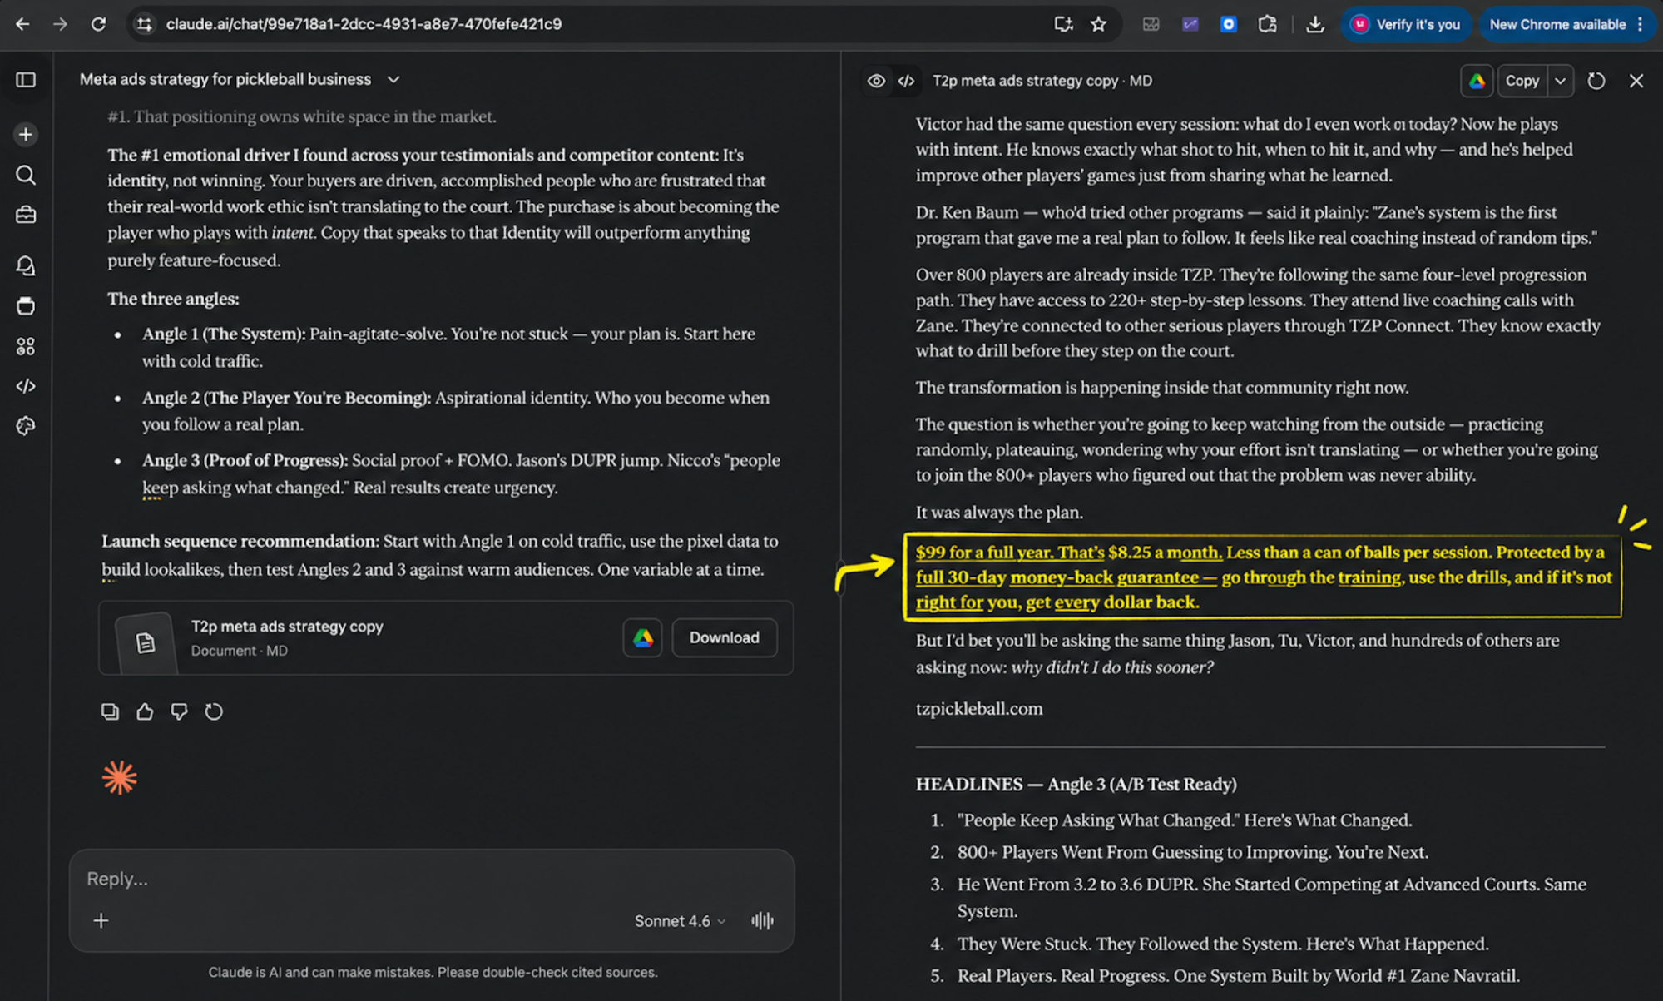Click the "It was always the plan." line

(999, 513)
